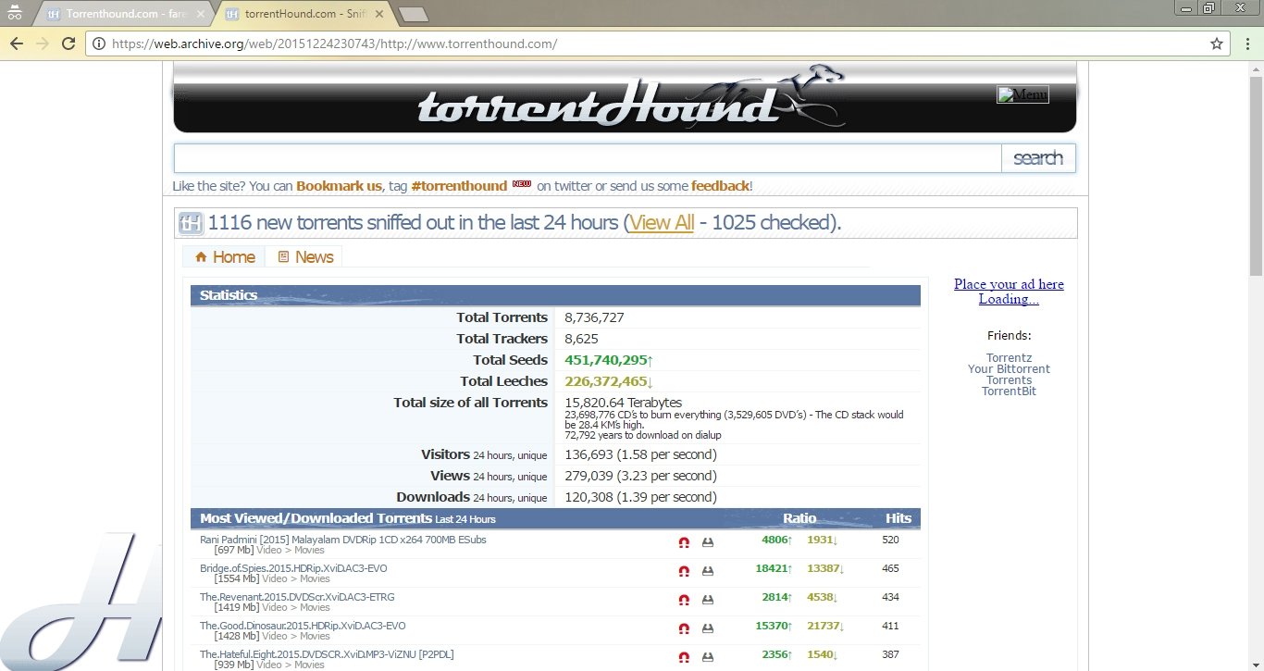Open The.Hateful.Eight.2015.DVDSCR torrent link
This screenshot has height=671, width=1264.
(x=327, y=654)
